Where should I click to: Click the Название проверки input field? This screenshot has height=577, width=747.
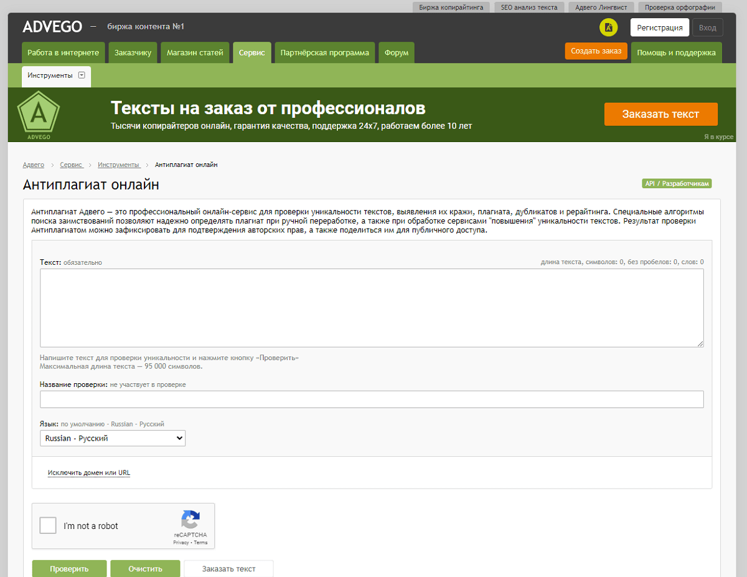tap(372, 399)
